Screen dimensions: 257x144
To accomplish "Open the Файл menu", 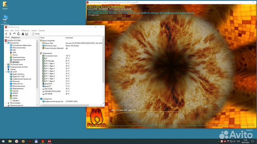I will tap(7, 31).
